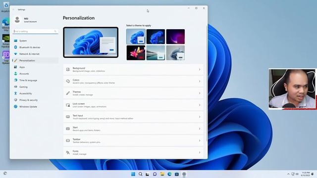Launch Microsoft Edge from the taskbar
317x178 pixels.
pos(169,174)
